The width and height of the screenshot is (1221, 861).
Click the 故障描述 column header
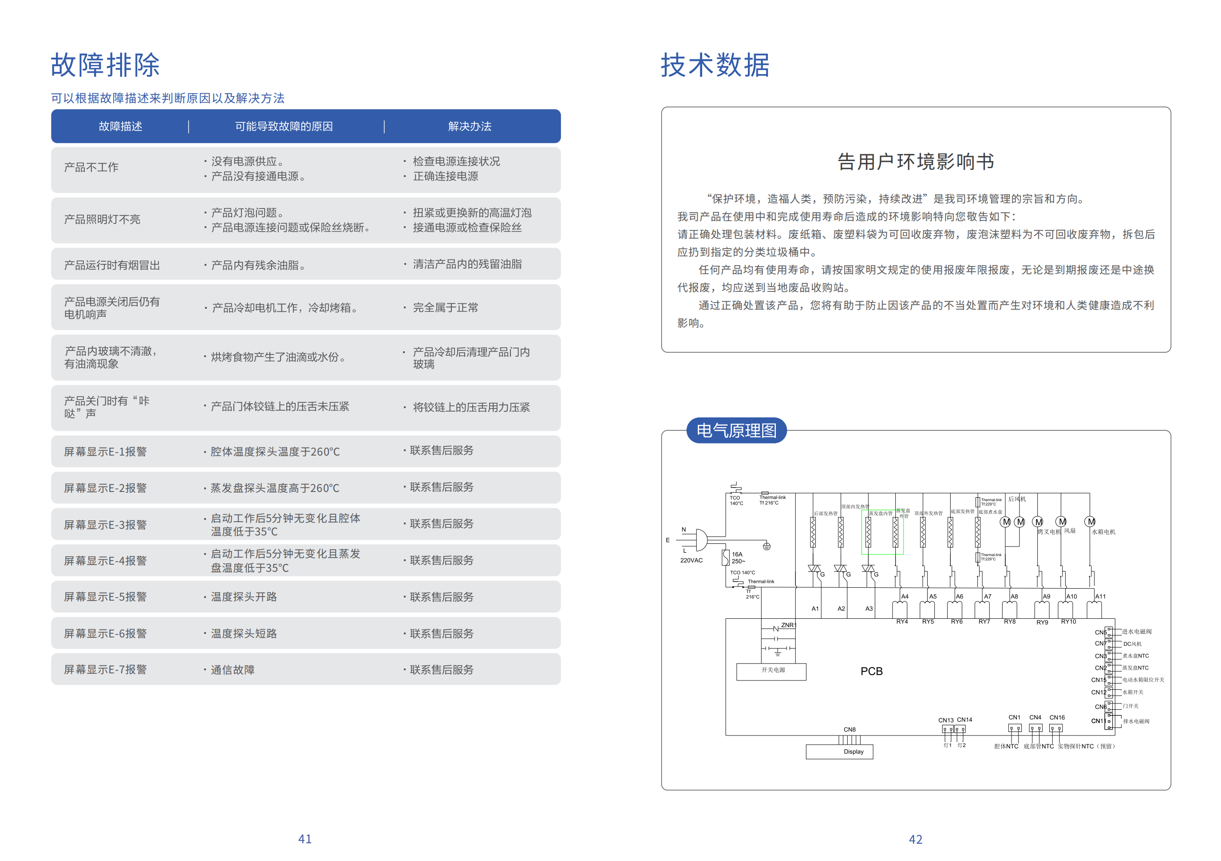(120, 126)
